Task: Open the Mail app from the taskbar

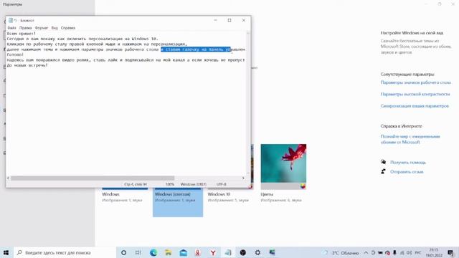Action: 184,252
